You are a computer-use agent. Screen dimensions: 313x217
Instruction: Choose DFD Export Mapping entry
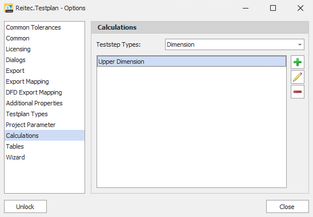(x=34, y=92)
